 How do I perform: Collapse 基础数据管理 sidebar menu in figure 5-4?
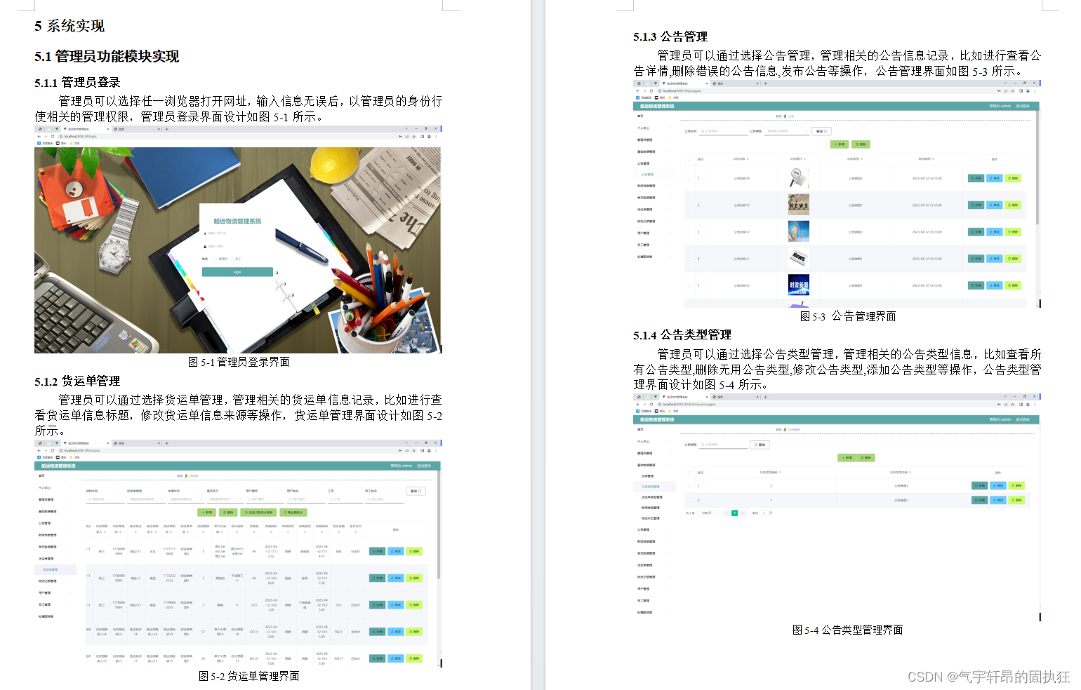pos(654,465)
